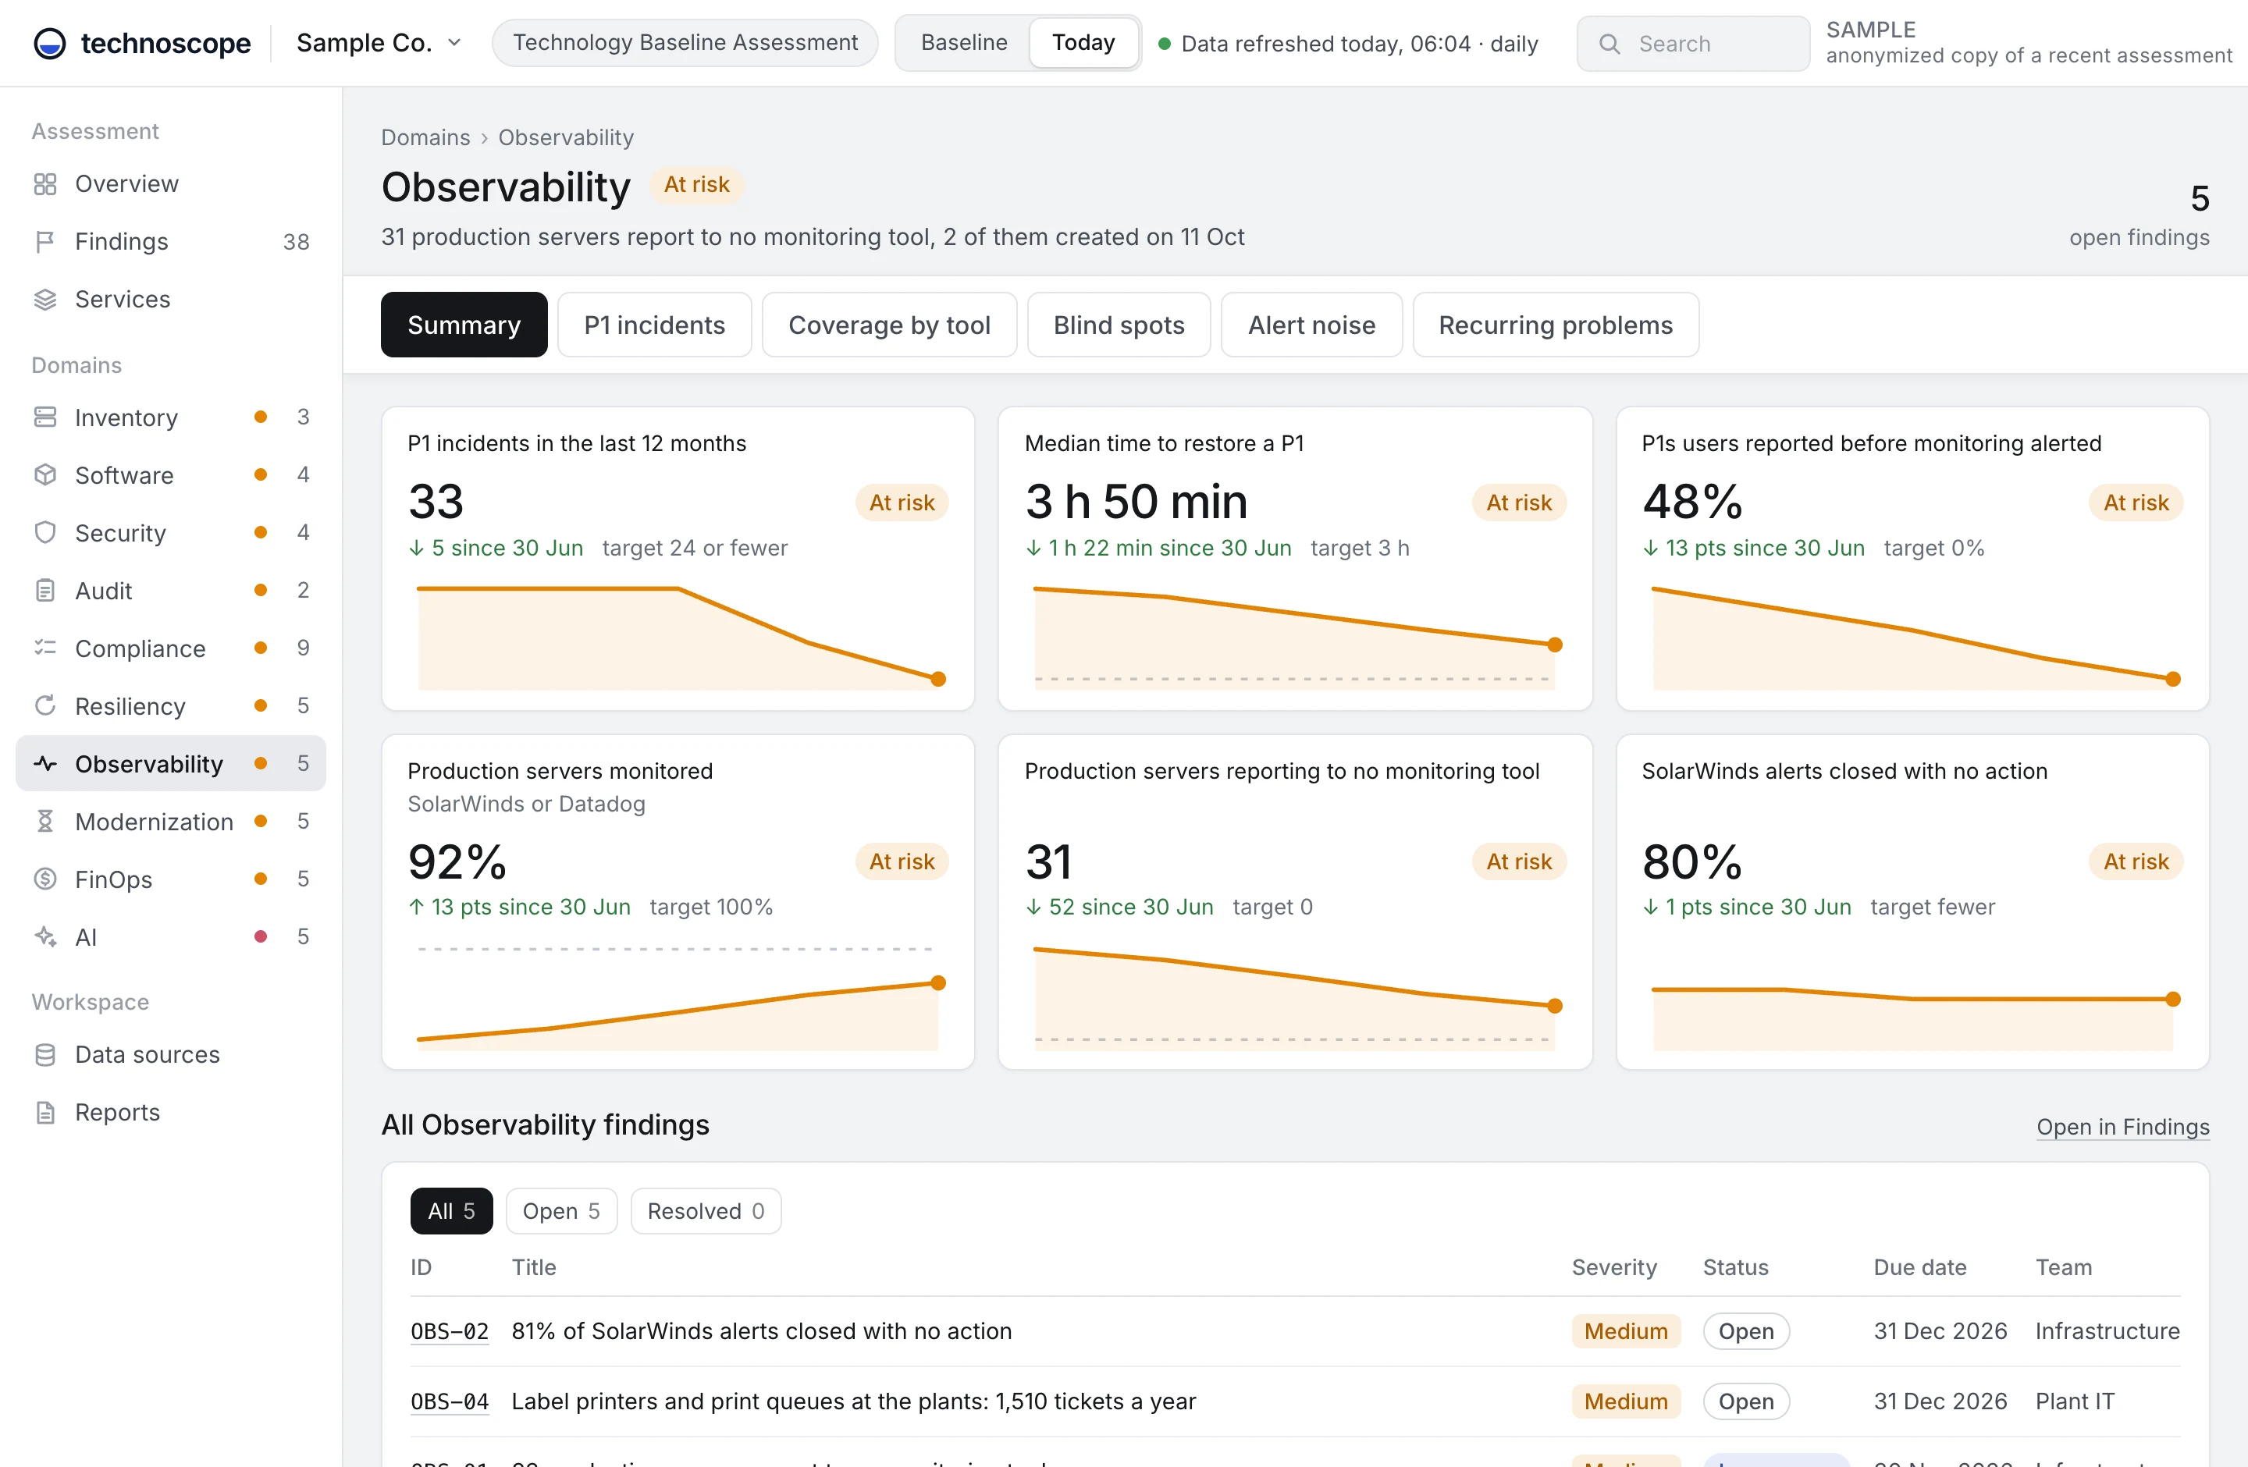Image resolution: width=2248 pixels, height=1467 pixels.
Task: Open Overview via its grid icon
Action: pyautogui.click(x=44, y=184)
